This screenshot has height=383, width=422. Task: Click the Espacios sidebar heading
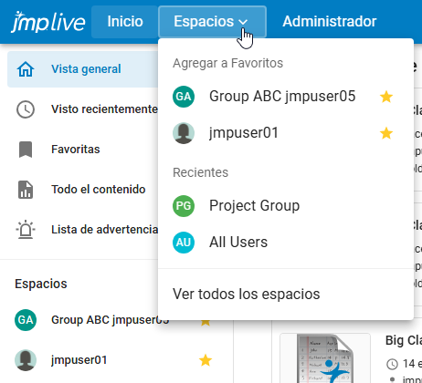coord(41,284)
